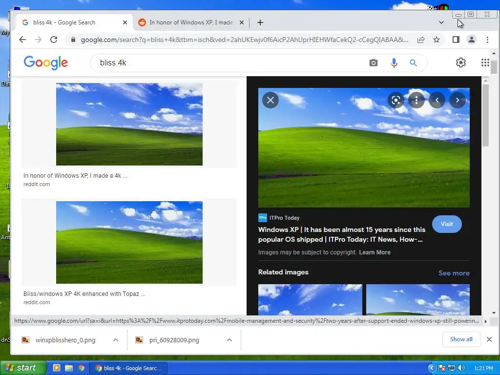Open the tab search dropdown chevron

tap(441, 22)
